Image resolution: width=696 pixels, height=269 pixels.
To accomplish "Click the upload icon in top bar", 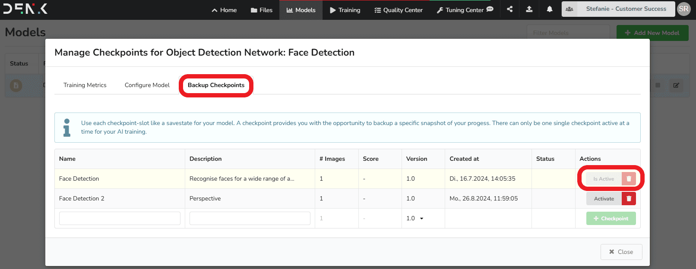I will click(529, 9).
